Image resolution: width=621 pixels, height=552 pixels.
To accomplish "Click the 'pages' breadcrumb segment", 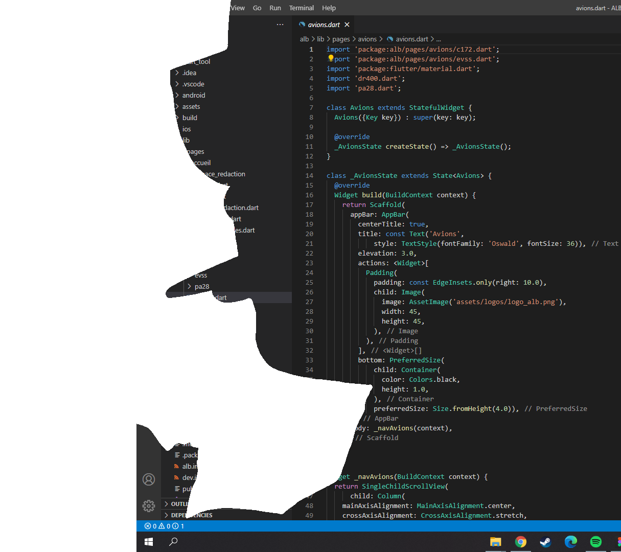I will tap(341, 39).
